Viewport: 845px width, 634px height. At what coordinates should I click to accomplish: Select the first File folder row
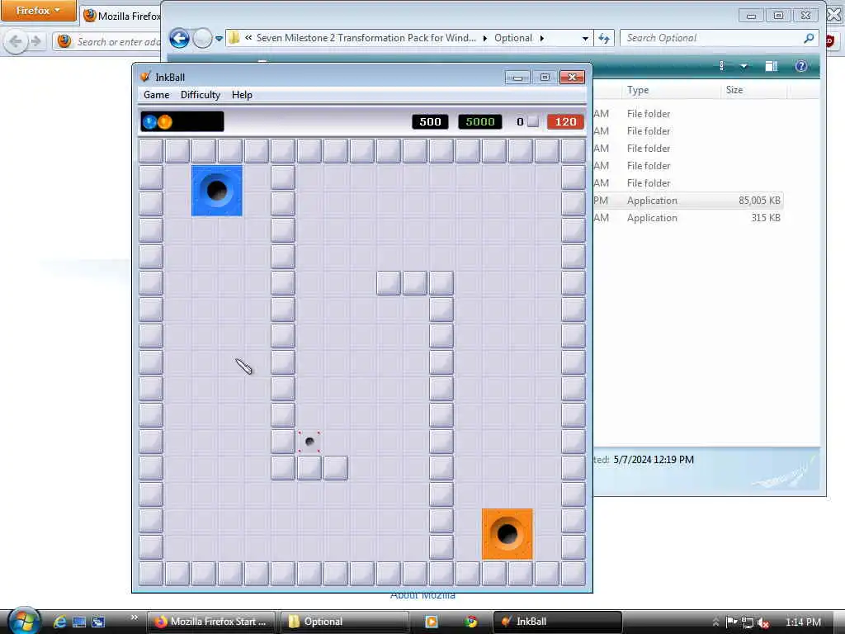tap(688, 114)
